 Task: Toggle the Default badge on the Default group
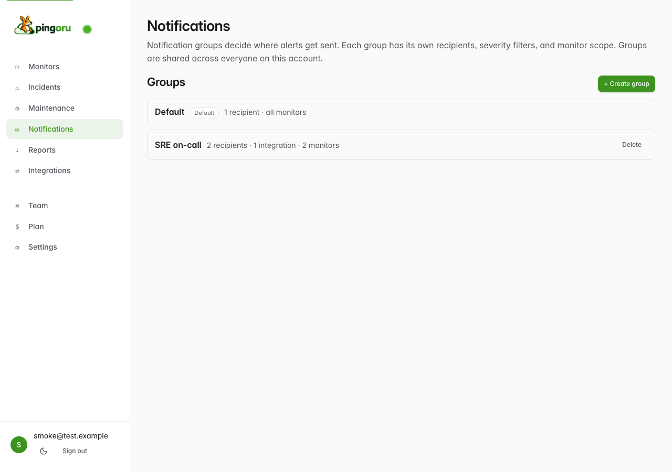[x=204, y=112]
